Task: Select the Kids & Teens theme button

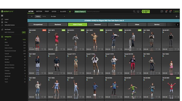Action: (78, 25)
